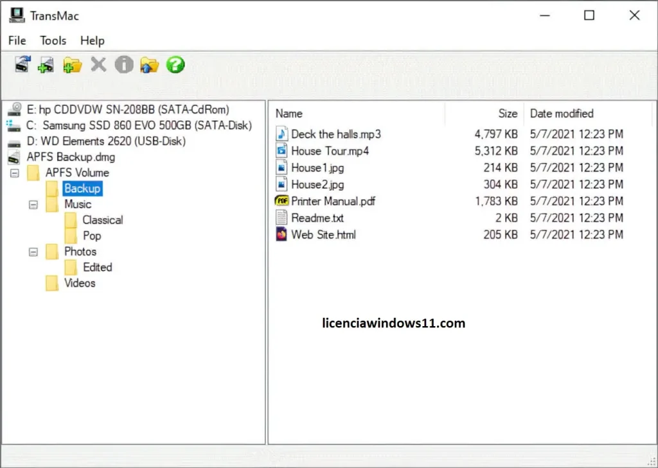Click the Web Site.html file icon
The width and height of the screenshot is (658, 468).
pos(281,234)
